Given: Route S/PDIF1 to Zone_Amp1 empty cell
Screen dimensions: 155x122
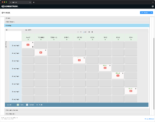Looking at the screenshot, I should (67, 45).
